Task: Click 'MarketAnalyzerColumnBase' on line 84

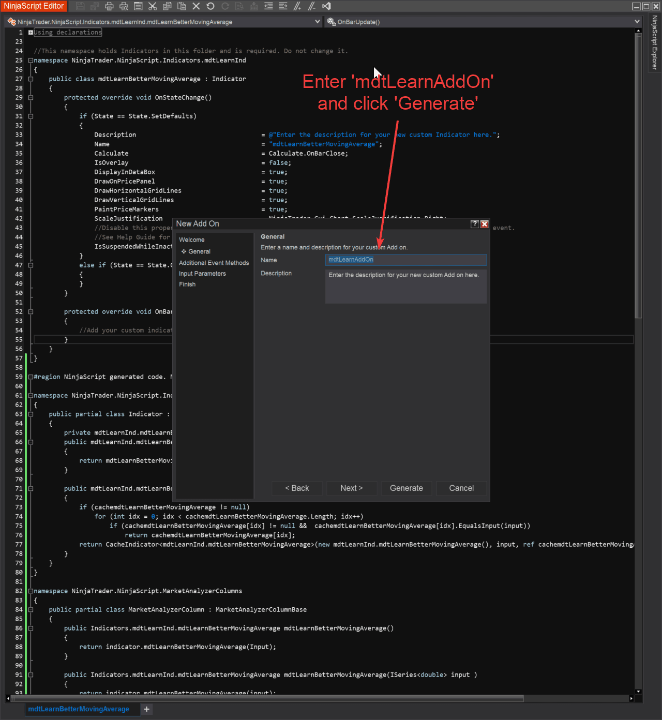Action: click(261, 610)
